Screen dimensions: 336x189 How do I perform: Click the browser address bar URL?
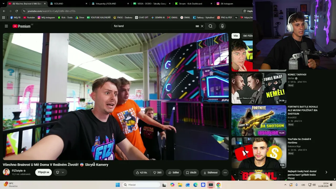[x=51, y=11]
